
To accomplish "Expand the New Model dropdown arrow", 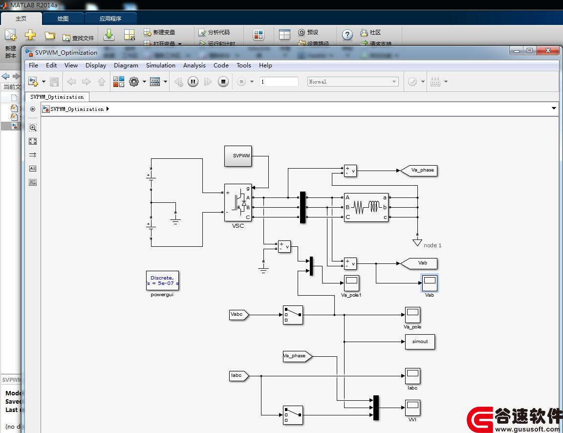I will point(43,82).
